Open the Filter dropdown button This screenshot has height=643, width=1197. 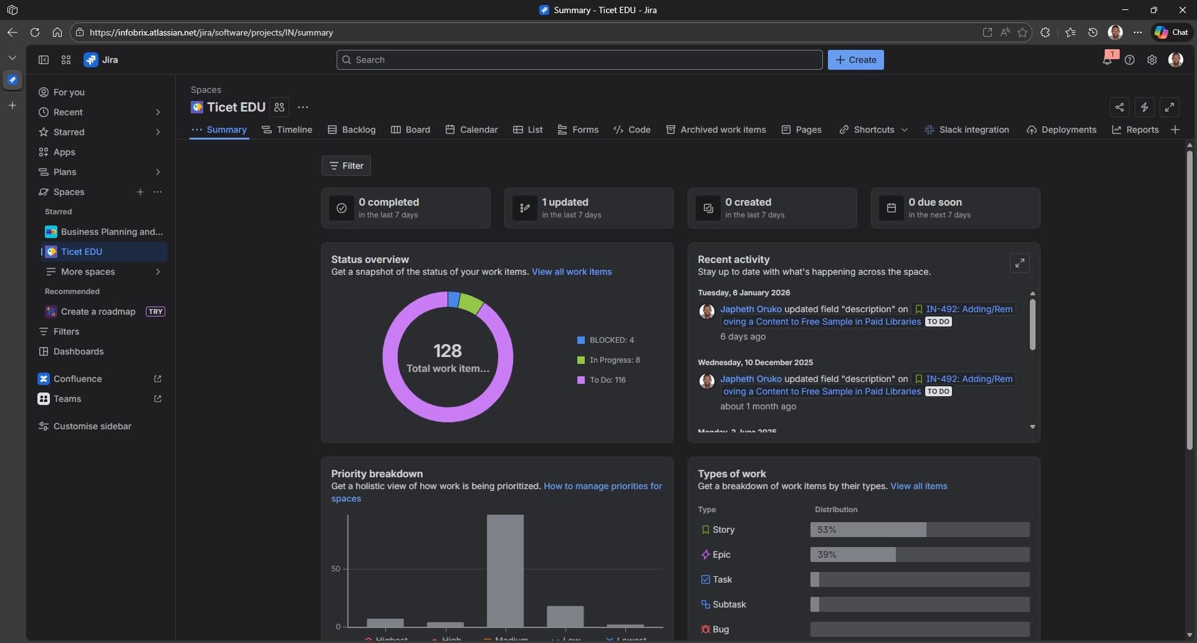pos(346,166)
